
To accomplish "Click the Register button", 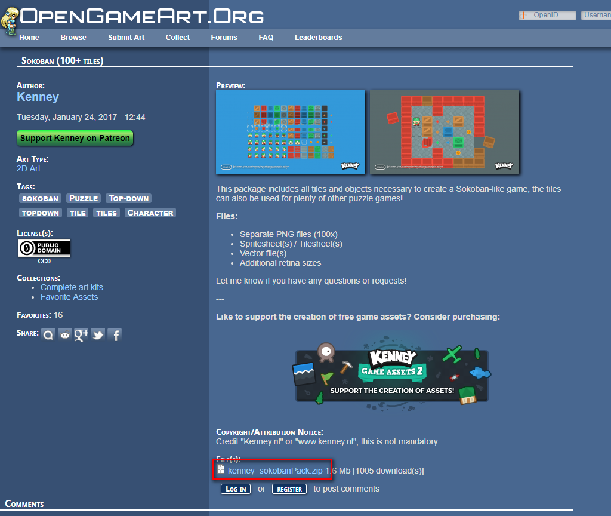I will tap(289, 489).
